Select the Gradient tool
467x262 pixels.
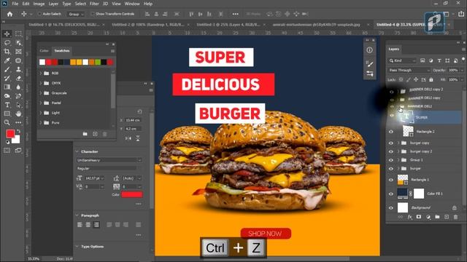pyautogui.click(x=7, y=87)
